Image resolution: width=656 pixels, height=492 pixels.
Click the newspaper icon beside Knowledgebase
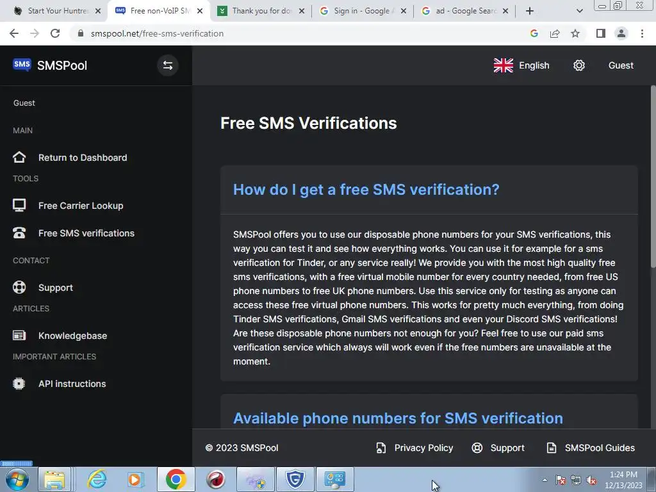19,336
